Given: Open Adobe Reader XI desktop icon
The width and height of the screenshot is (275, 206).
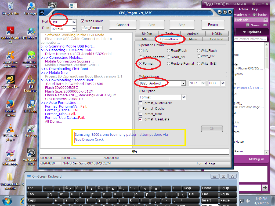Looking at the screenshot, I should pyautogui.click(x=10, y=32).
